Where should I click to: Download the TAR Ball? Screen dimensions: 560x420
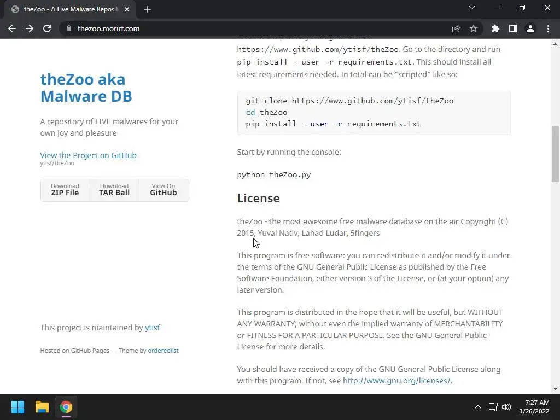click(114, 190)
